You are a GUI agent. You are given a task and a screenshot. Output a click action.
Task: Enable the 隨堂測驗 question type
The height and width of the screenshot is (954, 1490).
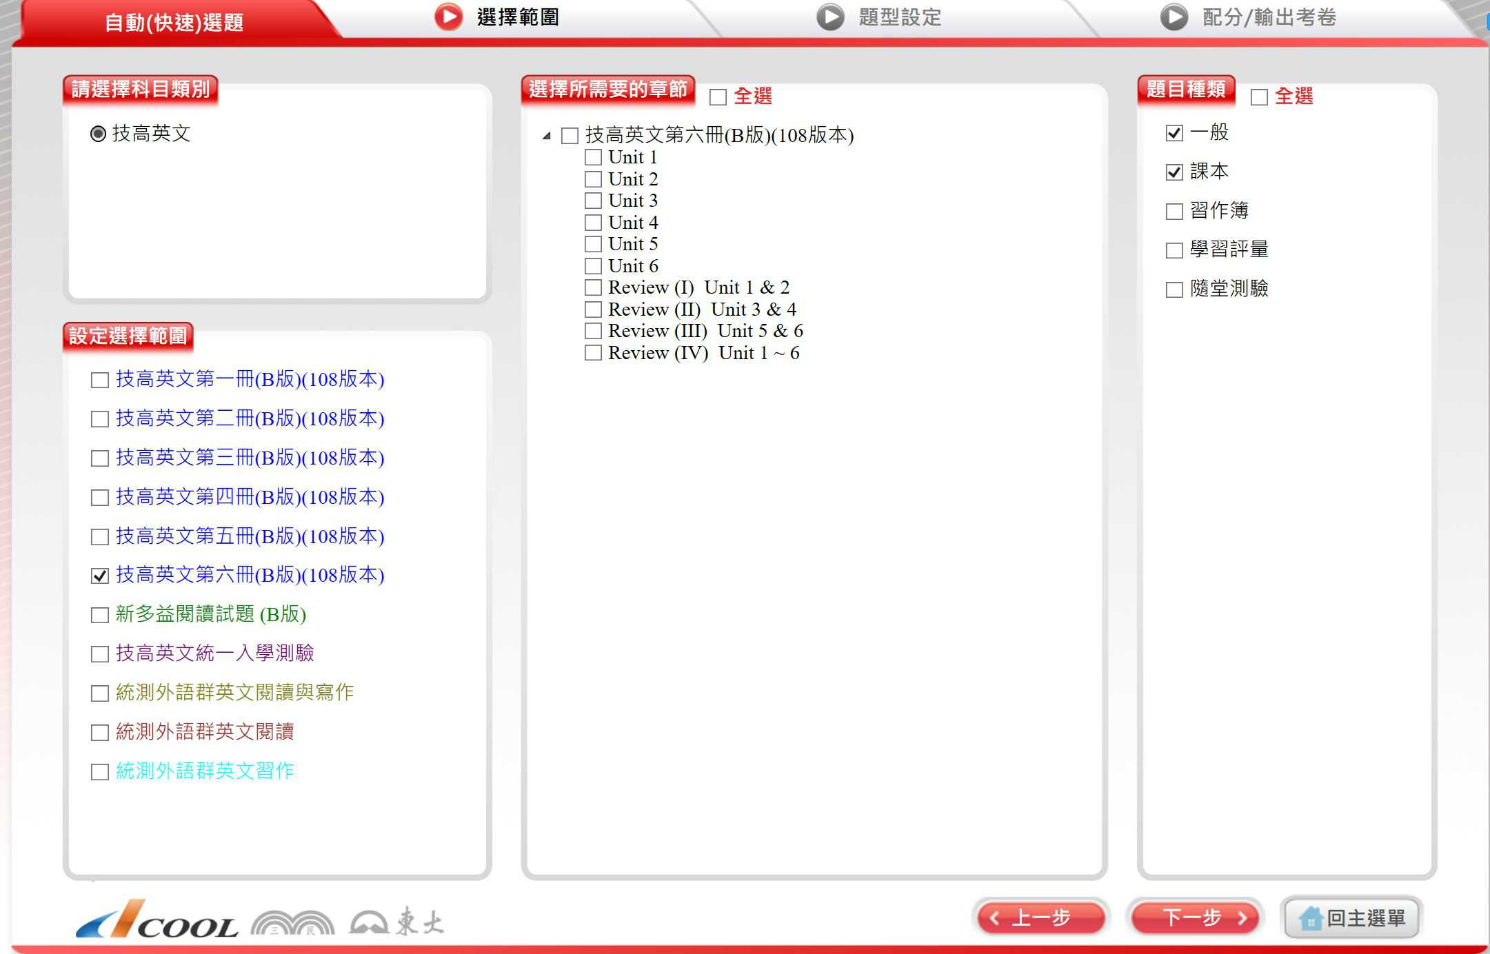pos(1174,290)
